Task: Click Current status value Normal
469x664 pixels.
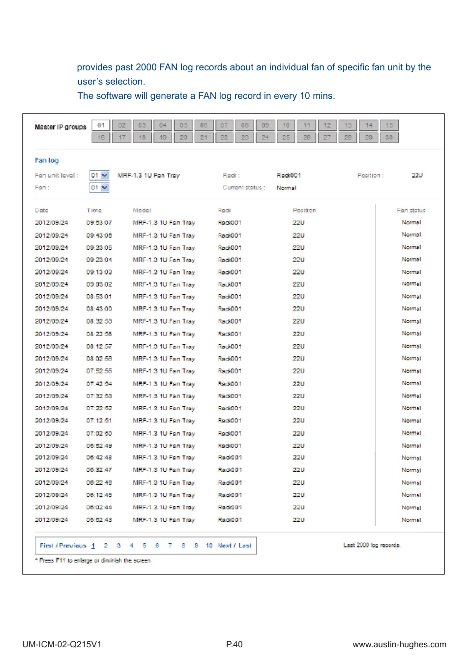Action: click(x=287, y=188)
